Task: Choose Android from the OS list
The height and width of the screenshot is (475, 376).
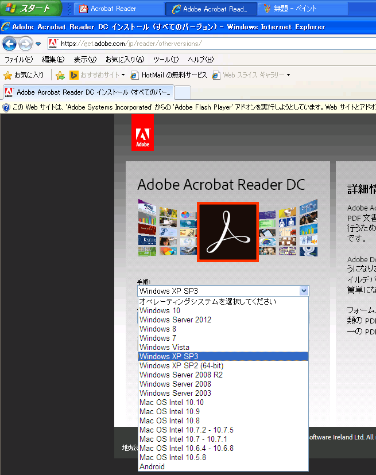Action: [223, 467]
